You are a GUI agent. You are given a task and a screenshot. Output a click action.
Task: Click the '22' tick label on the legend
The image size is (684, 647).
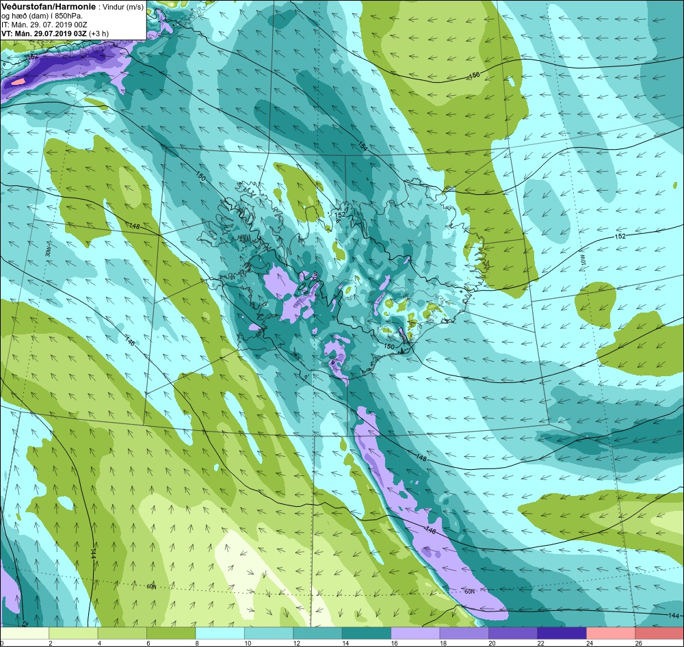click(540, 643)
